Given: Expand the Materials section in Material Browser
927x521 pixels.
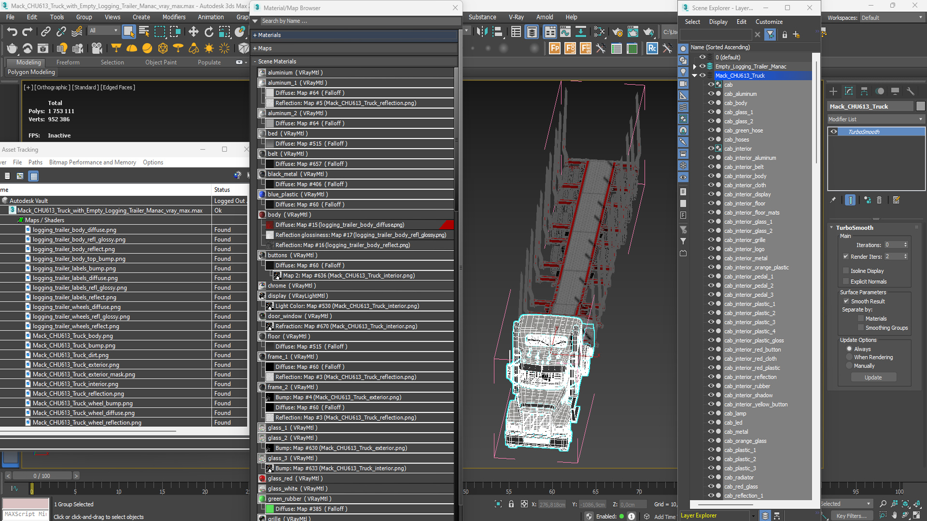Looking at the screenshot, I should (x=255, y=35).
